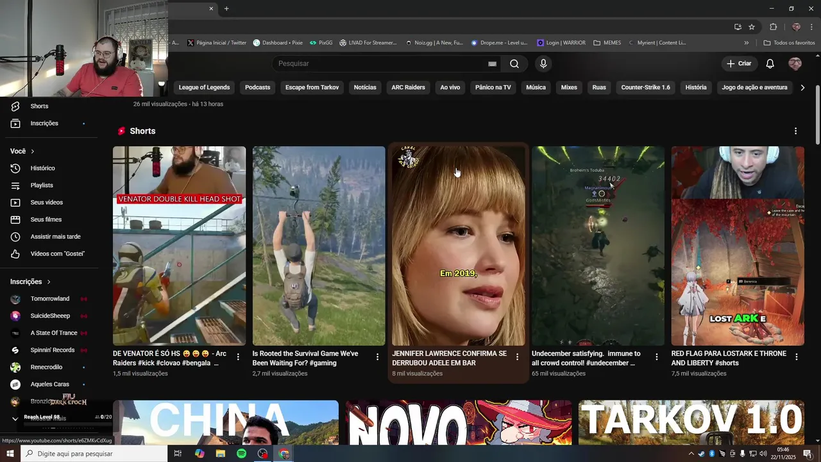Open Shorts shelf three-dot options
The image size is (821, 462).
(795, 131)
